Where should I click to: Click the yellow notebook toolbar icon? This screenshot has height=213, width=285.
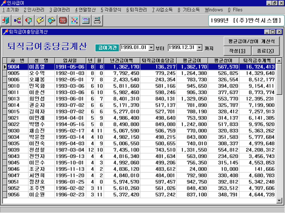click(x=40, y=21)
